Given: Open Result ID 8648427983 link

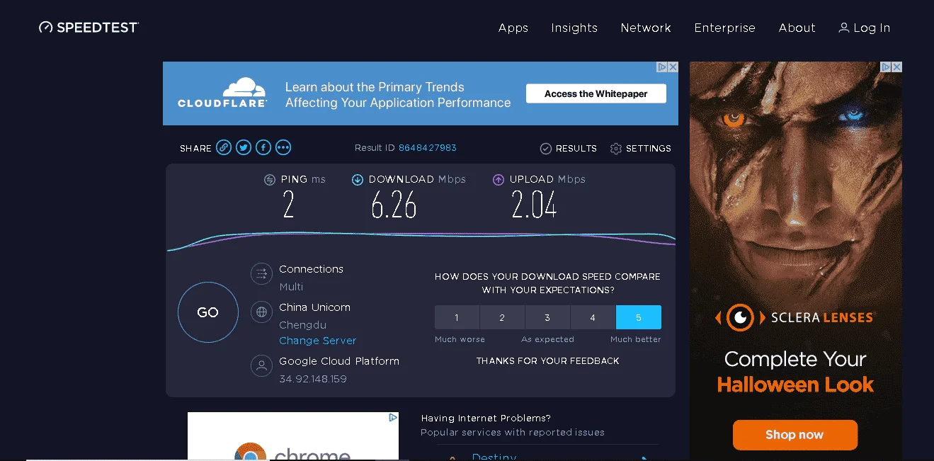Looking at the screenshot, I should point(428,148).
